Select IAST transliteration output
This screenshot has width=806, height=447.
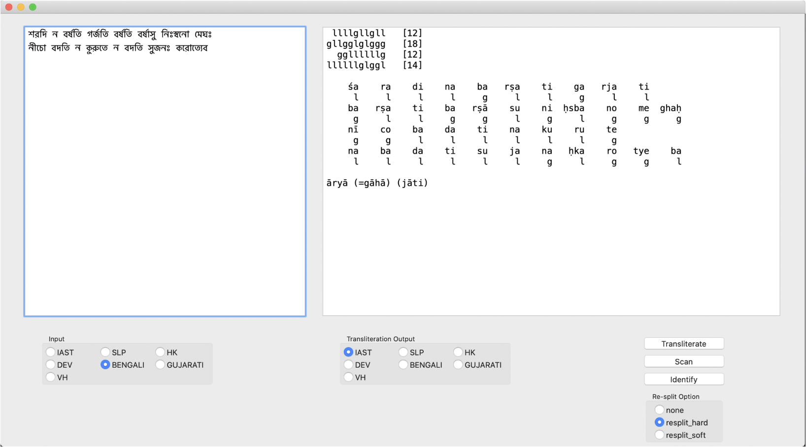349,352
